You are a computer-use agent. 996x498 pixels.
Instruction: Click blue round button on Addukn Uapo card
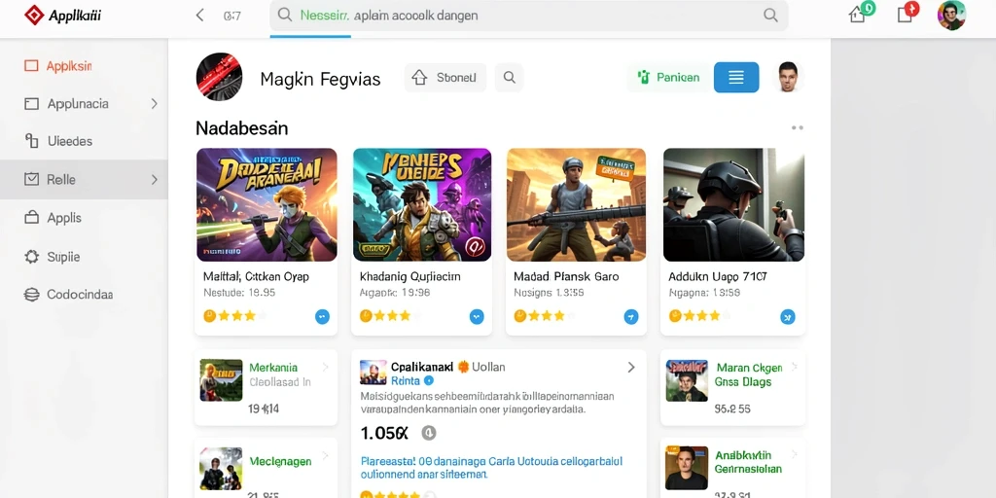pyautogui.click(x=788, y=316)
